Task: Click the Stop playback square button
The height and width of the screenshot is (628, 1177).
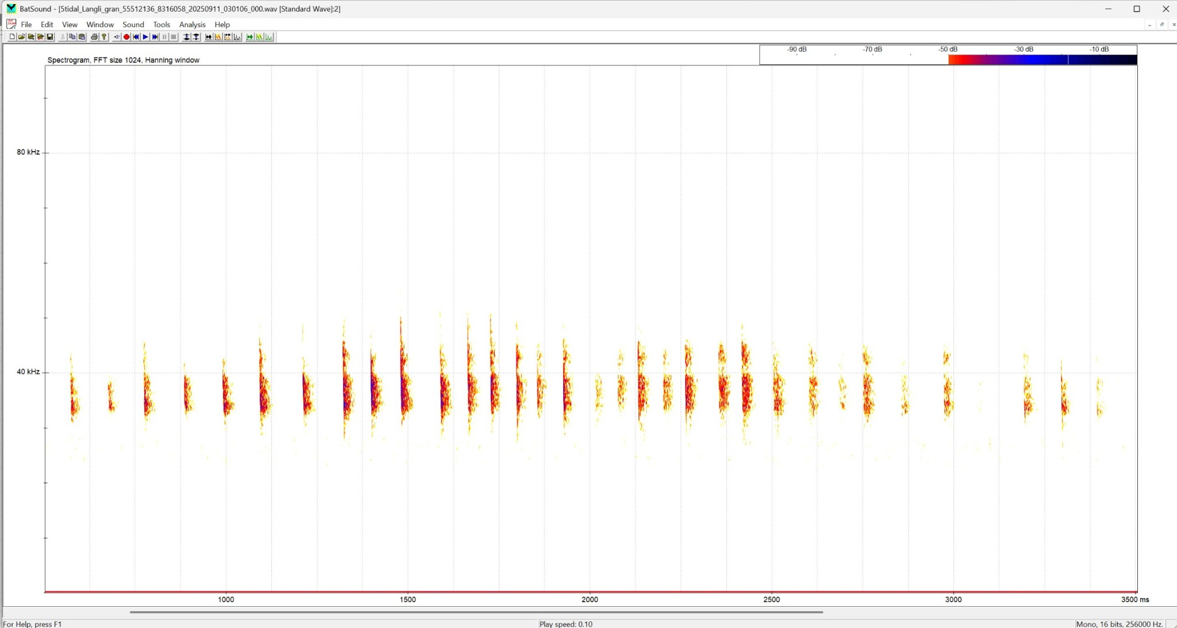Action: (174, 37)
